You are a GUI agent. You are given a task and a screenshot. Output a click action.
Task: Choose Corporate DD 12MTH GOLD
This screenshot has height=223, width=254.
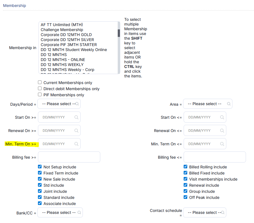click(79, 35)
